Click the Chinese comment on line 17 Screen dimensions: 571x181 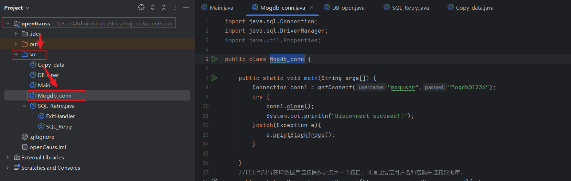pyautogui.click(x=351, y=172)
